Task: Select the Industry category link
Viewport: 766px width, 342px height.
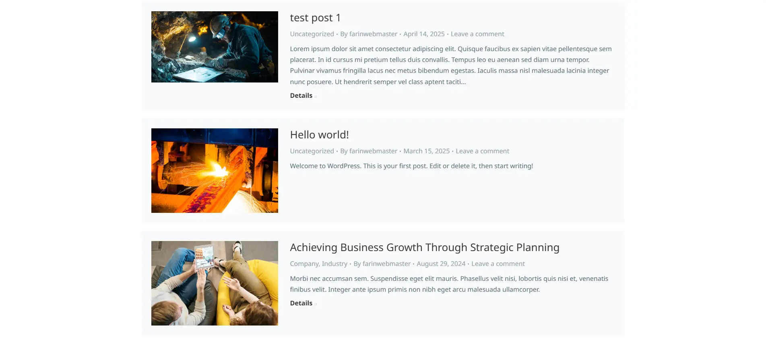Action: click(334, 264)
